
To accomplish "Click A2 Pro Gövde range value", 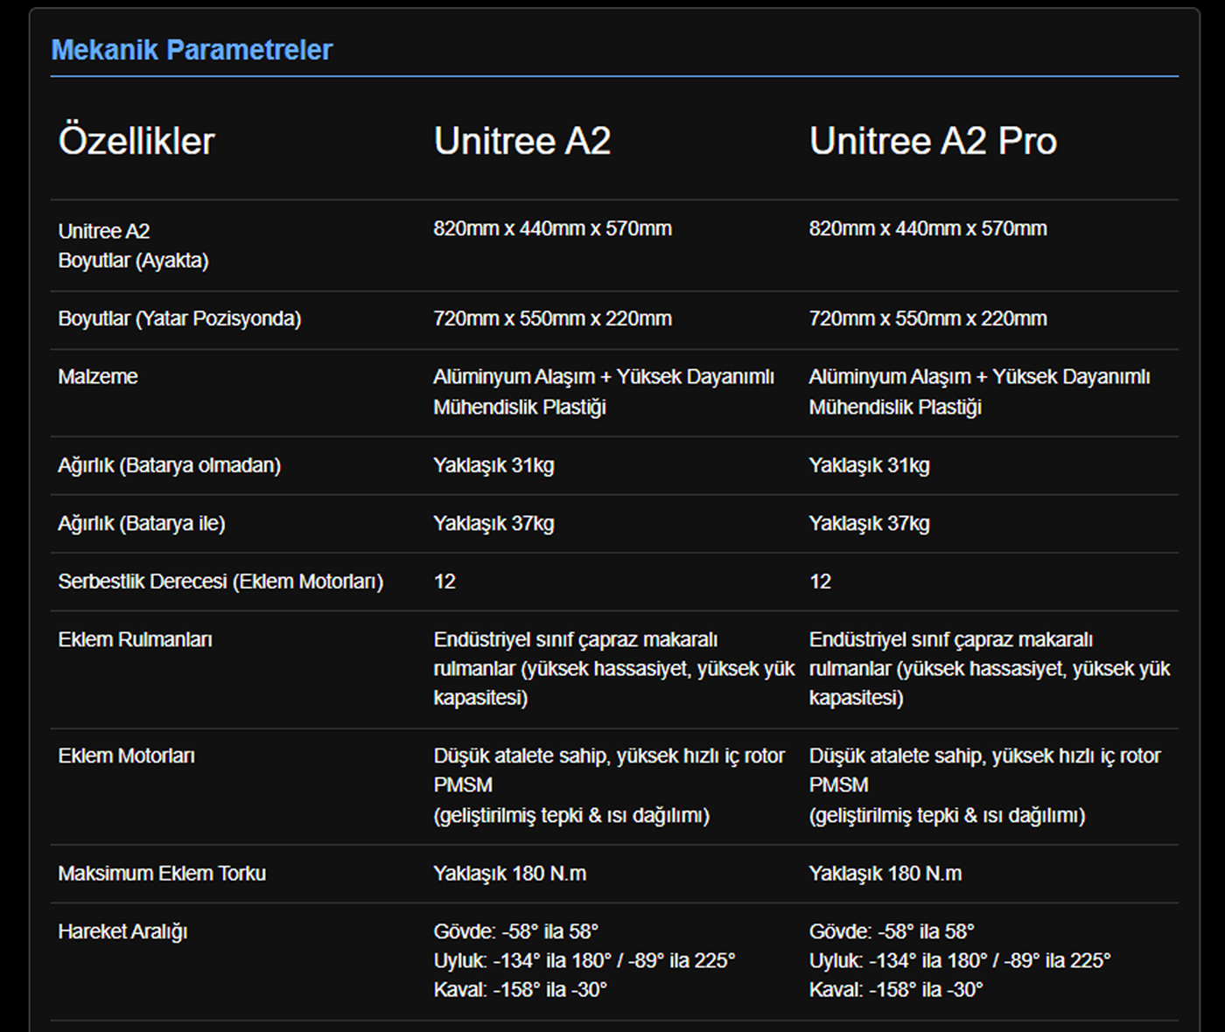I will 891,931.
